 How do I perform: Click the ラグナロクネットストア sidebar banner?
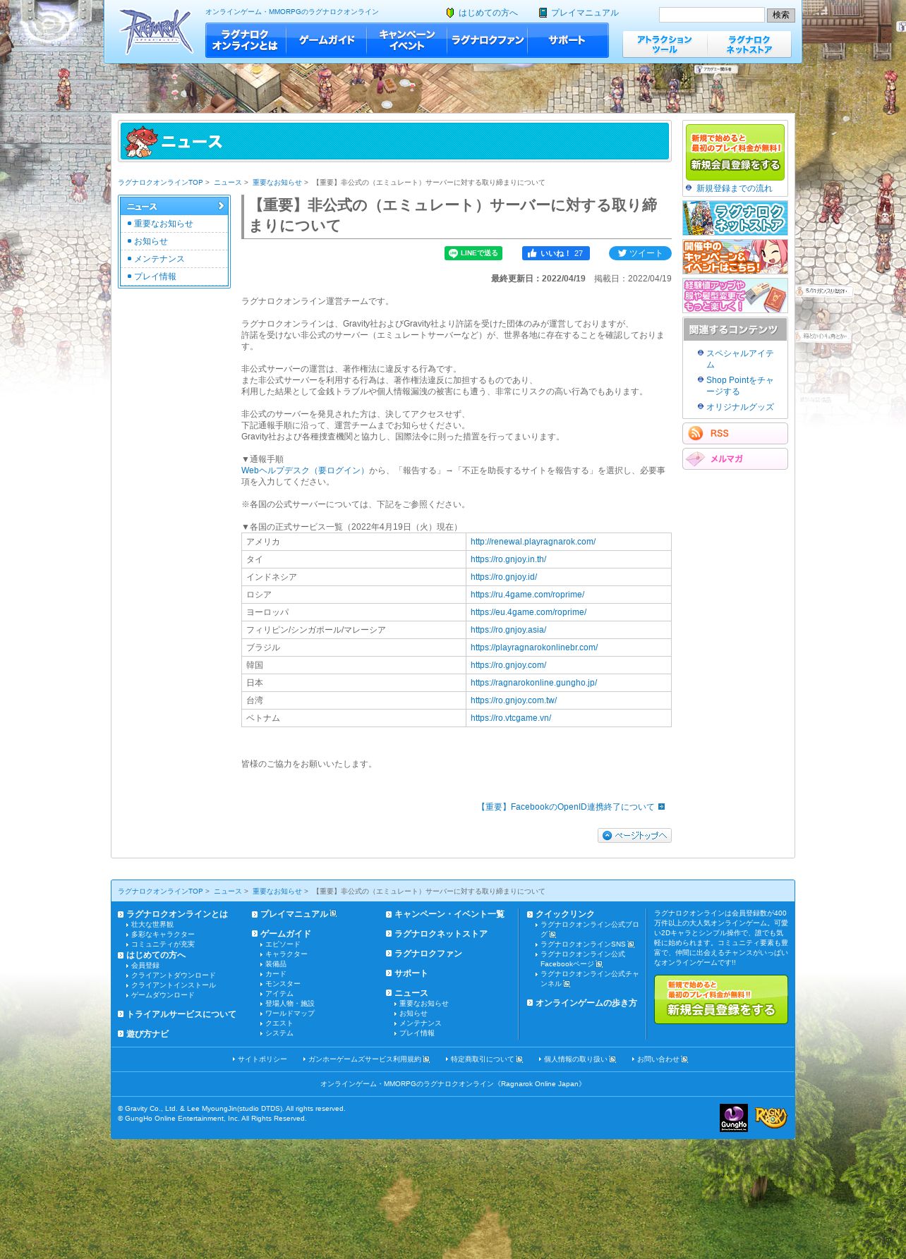[x=735, y=218]
